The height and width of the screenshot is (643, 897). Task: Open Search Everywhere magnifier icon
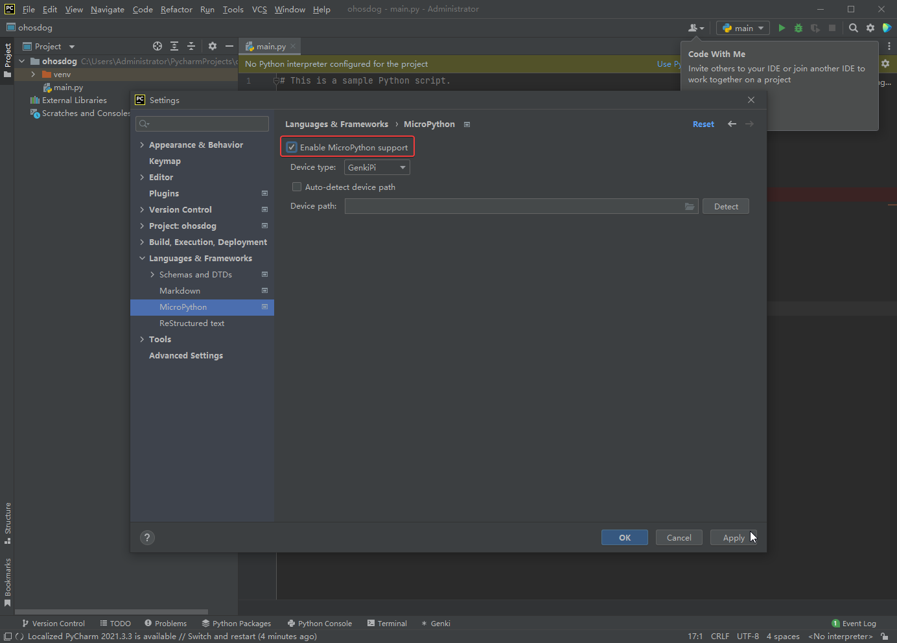pyautogui.click(x=854, y=28)
